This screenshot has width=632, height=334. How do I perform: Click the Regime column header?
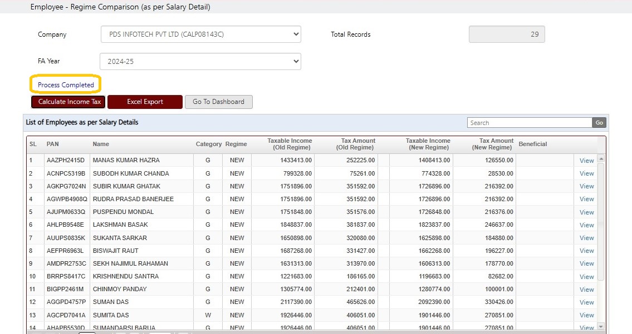[x=236, y=144]
